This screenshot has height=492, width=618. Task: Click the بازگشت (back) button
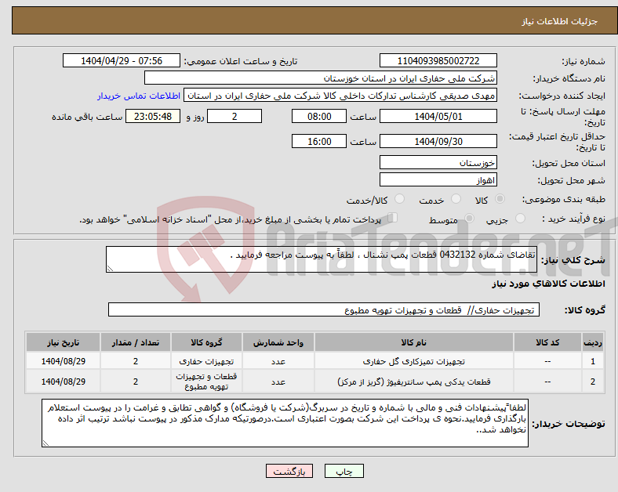point(289,471)
